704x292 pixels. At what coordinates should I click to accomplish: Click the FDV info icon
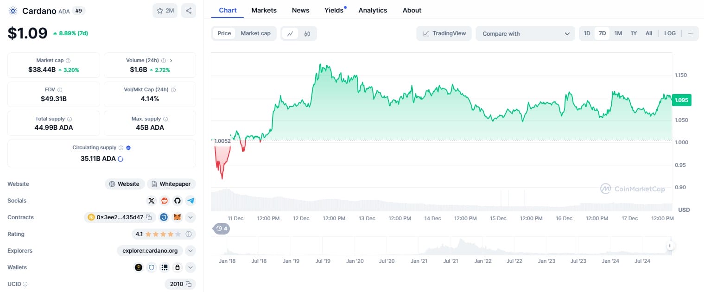(60, 90)
